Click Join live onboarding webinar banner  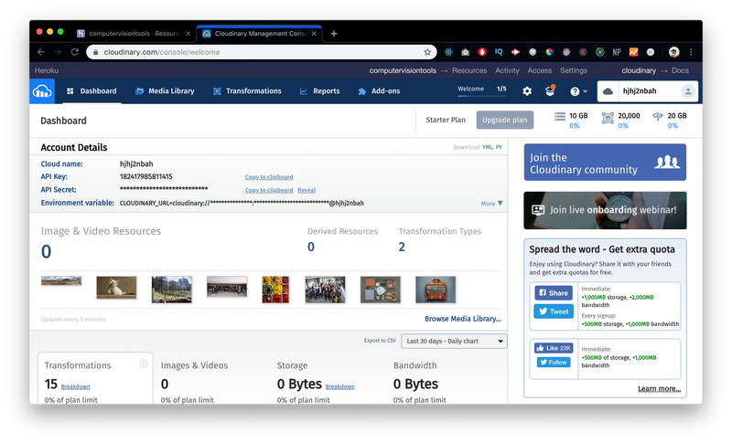605,211
